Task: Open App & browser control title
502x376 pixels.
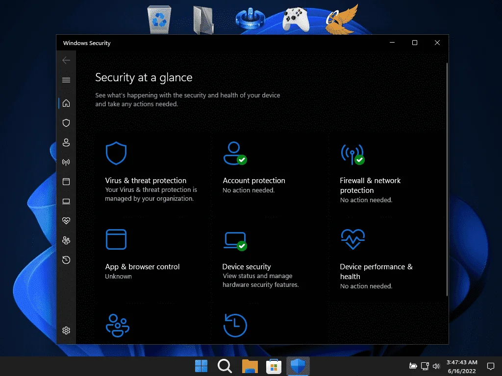Action: click(143, 267)
